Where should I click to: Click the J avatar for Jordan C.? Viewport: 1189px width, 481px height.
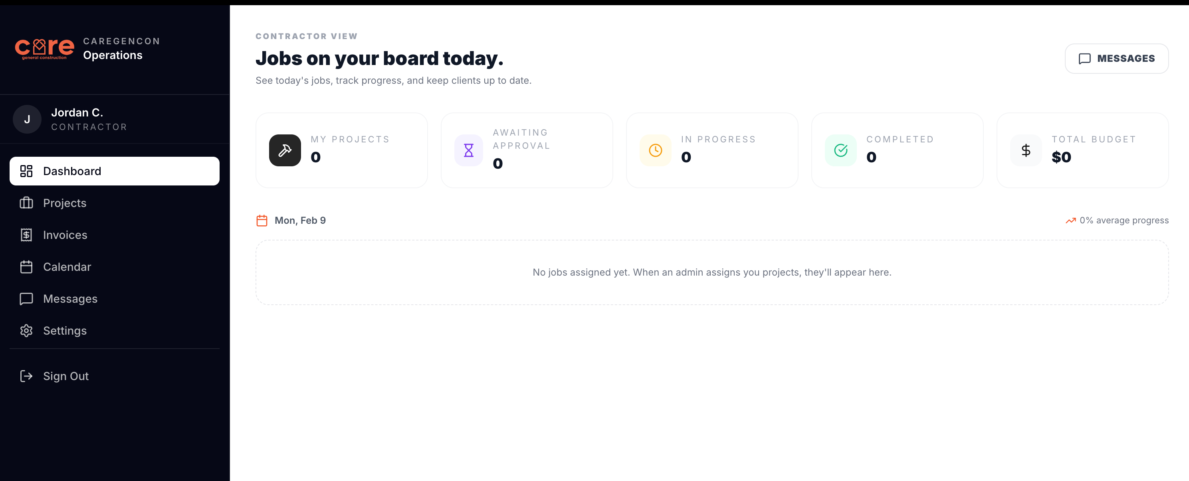tap(27, 119)
